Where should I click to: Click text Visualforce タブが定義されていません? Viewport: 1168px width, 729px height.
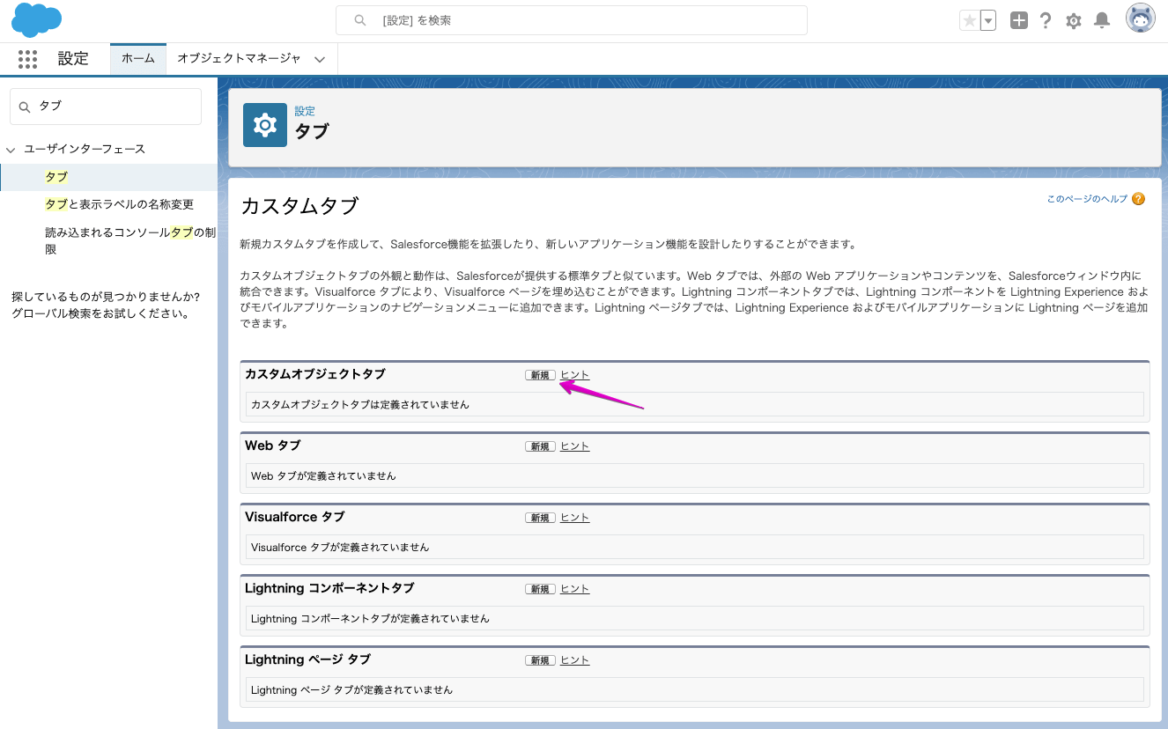pyautogui.click(x=340, y=548)
